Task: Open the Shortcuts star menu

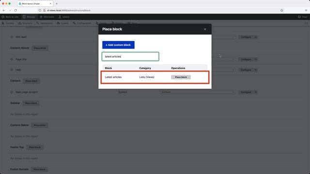Action: coord(47,17)
